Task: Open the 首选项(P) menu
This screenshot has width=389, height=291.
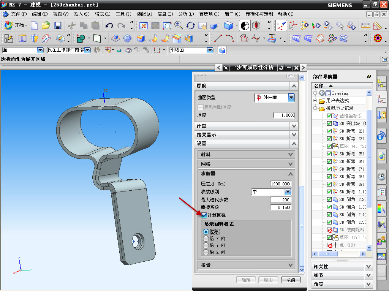Action: 209,14
